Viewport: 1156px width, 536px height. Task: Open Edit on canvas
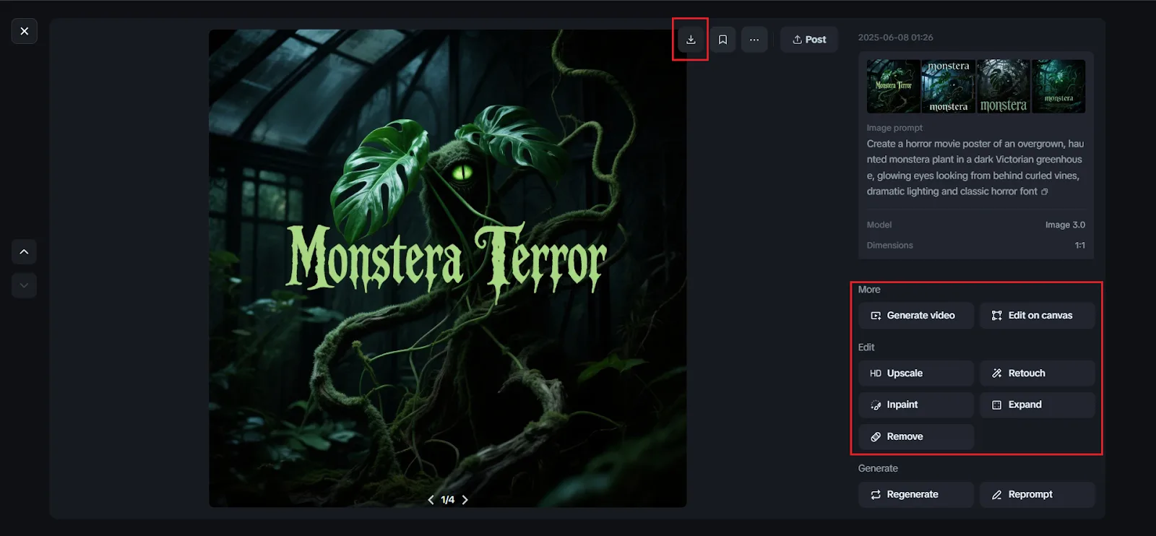(x=1037, y=316)
